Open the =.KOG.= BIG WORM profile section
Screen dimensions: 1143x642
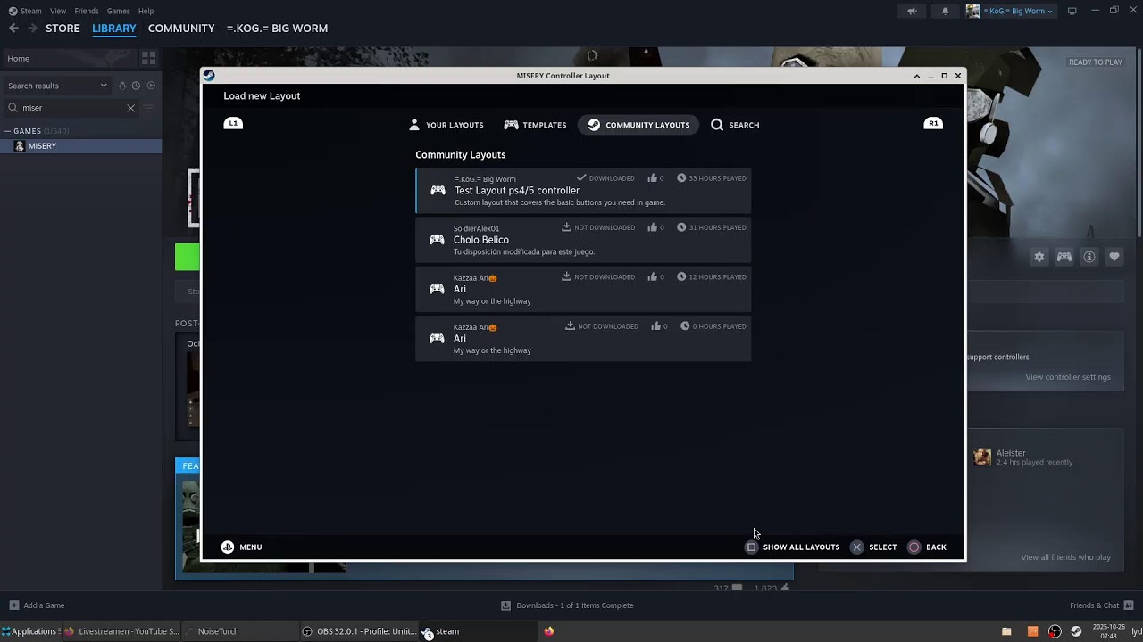point(277,29)
